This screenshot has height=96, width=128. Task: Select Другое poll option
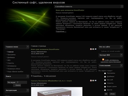pos(105,90)
